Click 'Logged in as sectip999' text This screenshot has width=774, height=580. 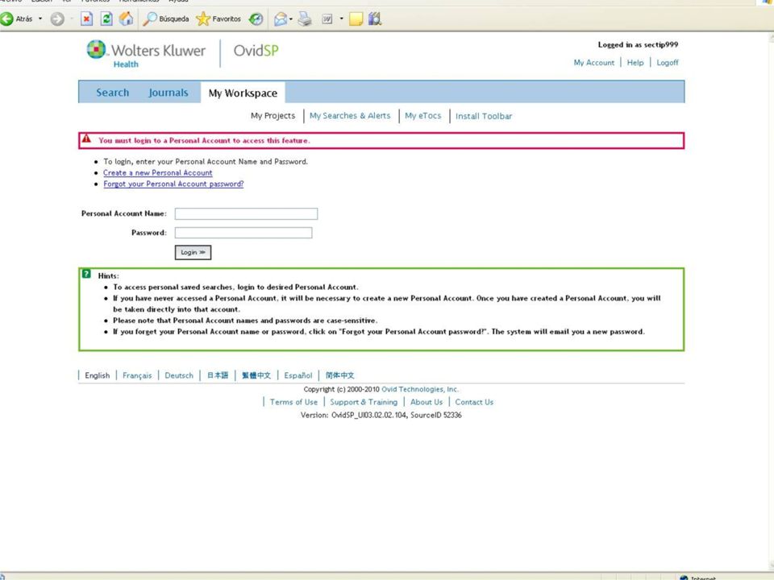[x=638, y=44]
